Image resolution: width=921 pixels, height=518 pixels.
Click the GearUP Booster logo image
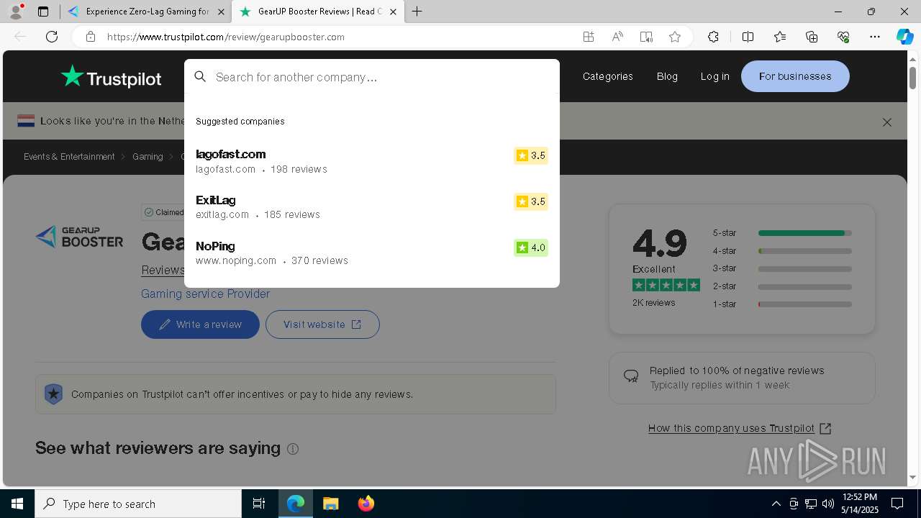click(79, 237)
